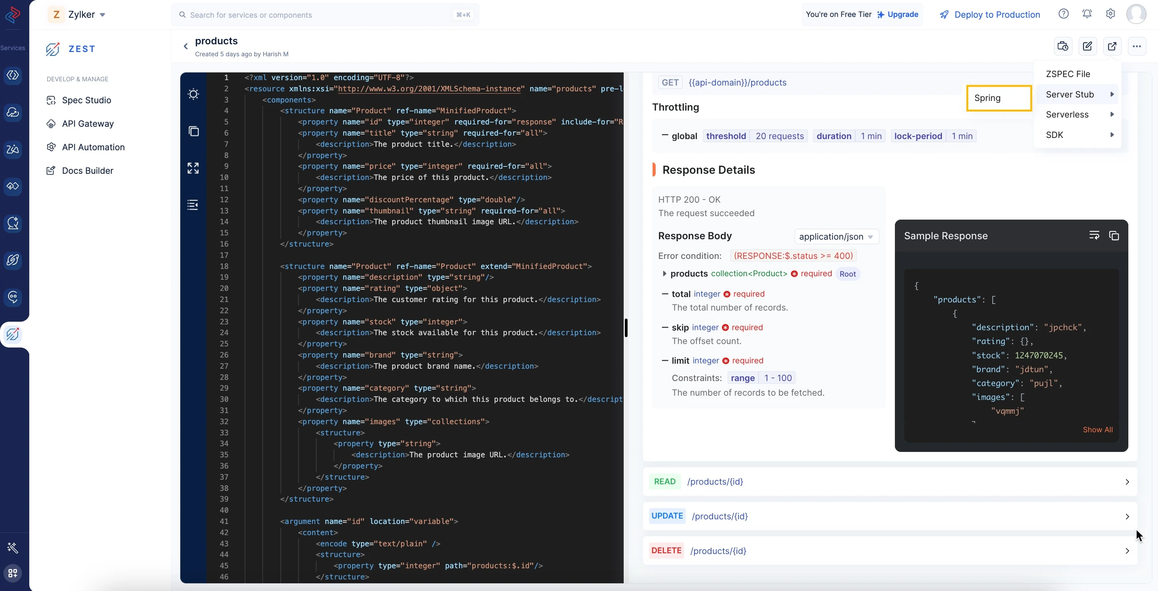
Task: Expand the READ /products/{id} operation
Action: tap(889, 481)
